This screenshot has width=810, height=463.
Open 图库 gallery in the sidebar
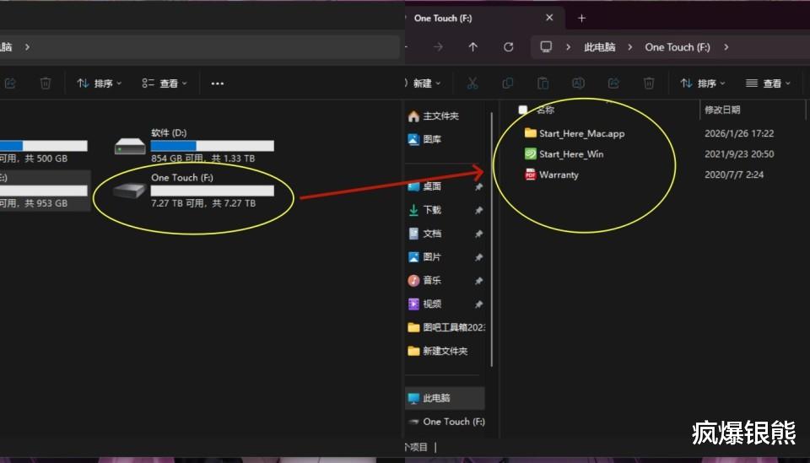pos(424,139)
